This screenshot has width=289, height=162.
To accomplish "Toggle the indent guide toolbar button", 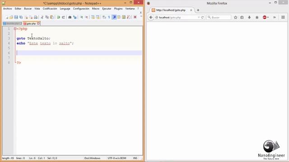I will coord(114,17).
